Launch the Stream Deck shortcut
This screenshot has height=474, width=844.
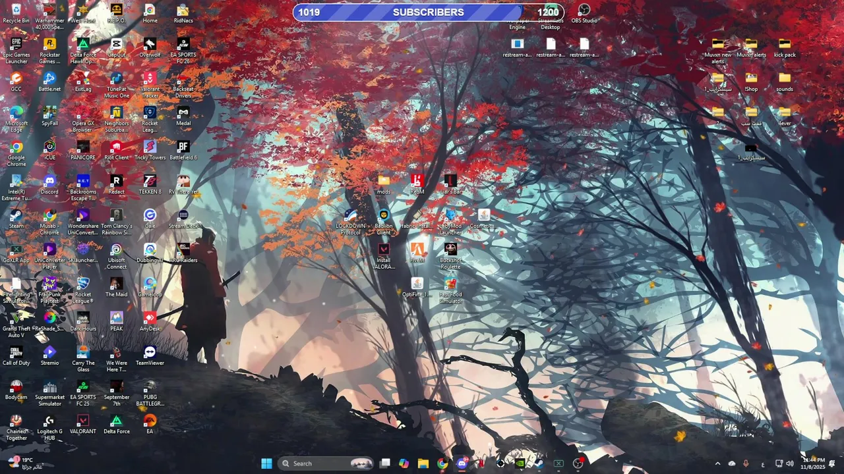click(183, 219)
